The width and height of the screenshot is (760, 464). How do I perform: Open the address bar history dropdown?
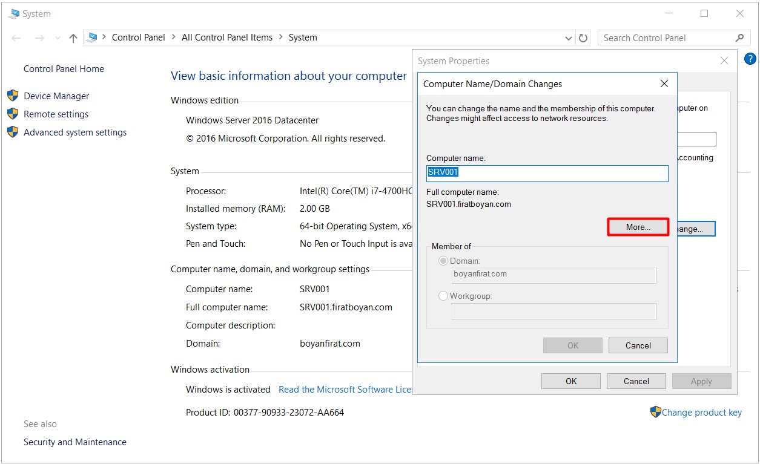[569, 38]
